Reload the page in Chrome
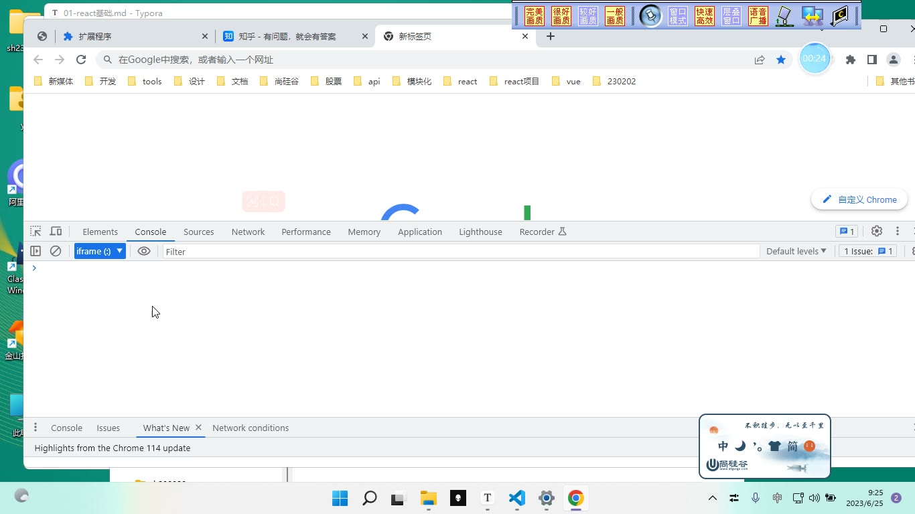Image resolution: width=915 pixels, height=514 pixels. pos(81,60)
